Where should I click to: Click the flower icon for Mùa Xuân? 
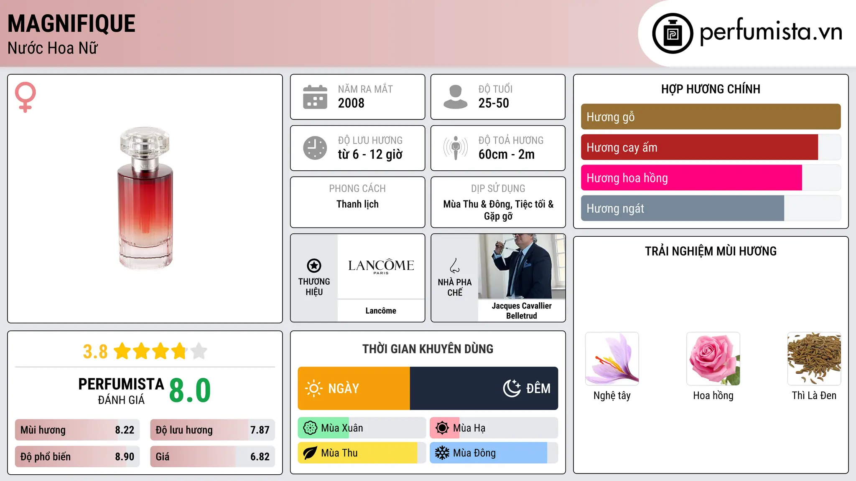[310, 428]
